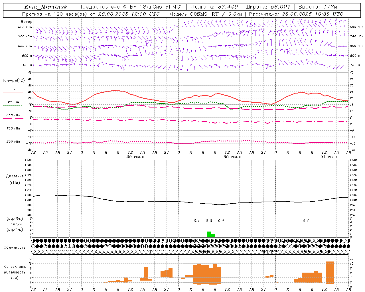Click the Модель COSMO-RU / 6.6км text

[x=206, y=14]
